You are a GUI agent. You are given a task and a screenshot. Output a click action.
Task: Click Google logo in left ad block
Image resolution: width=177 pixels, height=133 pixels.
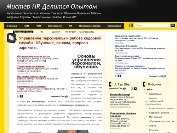[x=64, y=96]
